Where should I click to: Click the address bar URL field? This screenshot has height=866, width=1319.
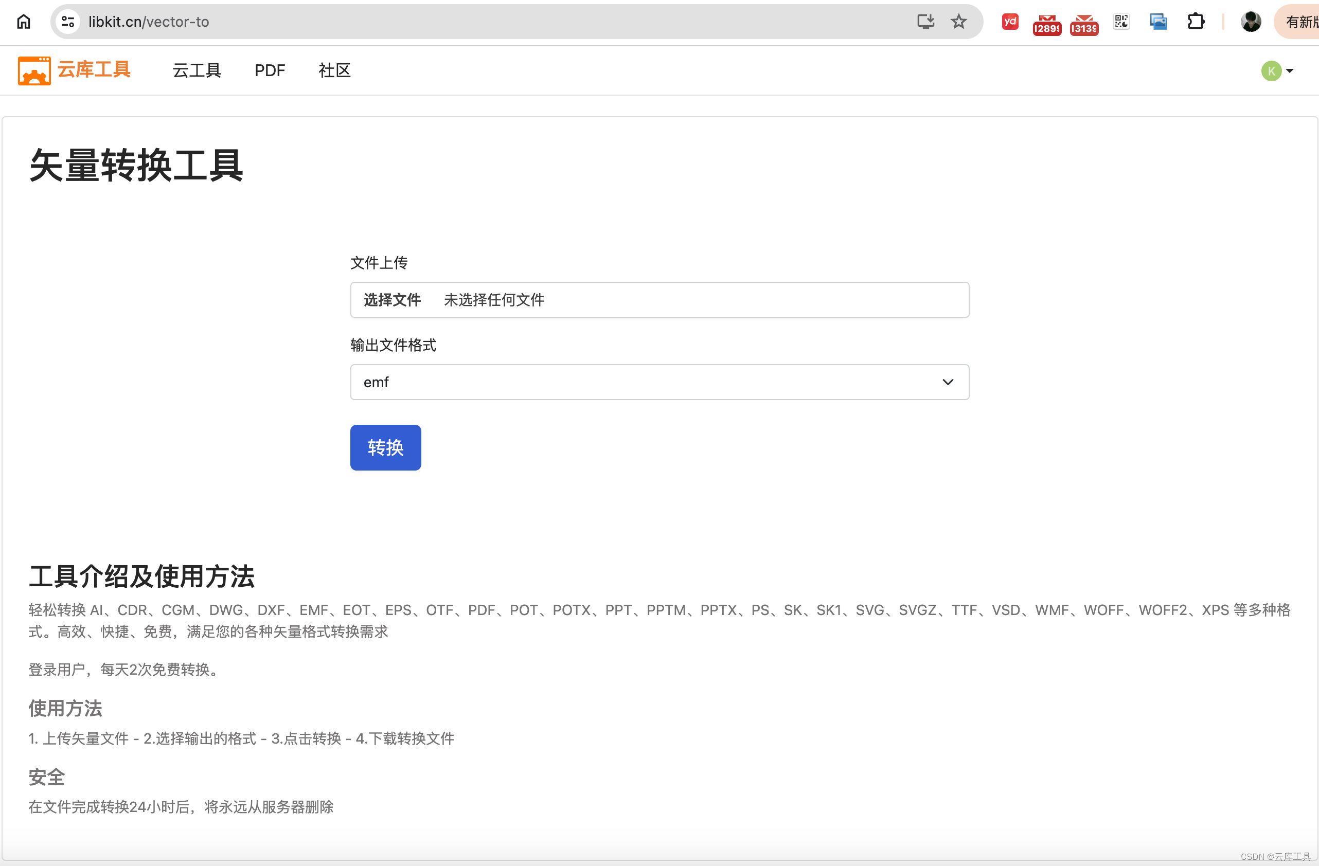click(443, 22)
